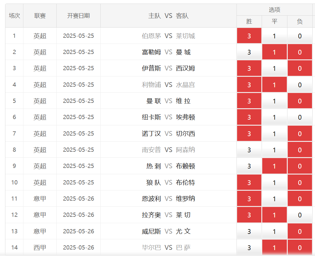
Task: Deselect draw option 1 for 利物浦 VS 水晶宫
Action: click(x=275, y=85)
